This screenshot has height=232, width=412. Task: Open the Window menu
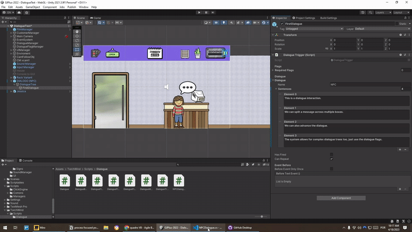pyautogui.click(x=83, y=7)
